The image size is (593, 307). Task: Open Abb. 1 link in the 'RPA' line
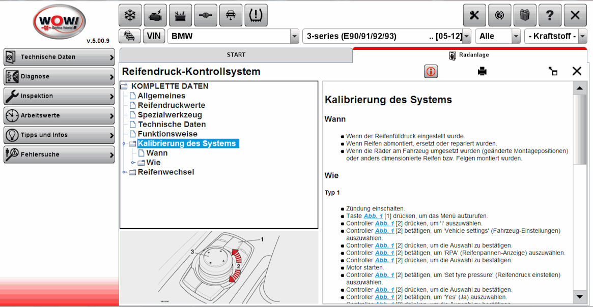pos(385,253)
